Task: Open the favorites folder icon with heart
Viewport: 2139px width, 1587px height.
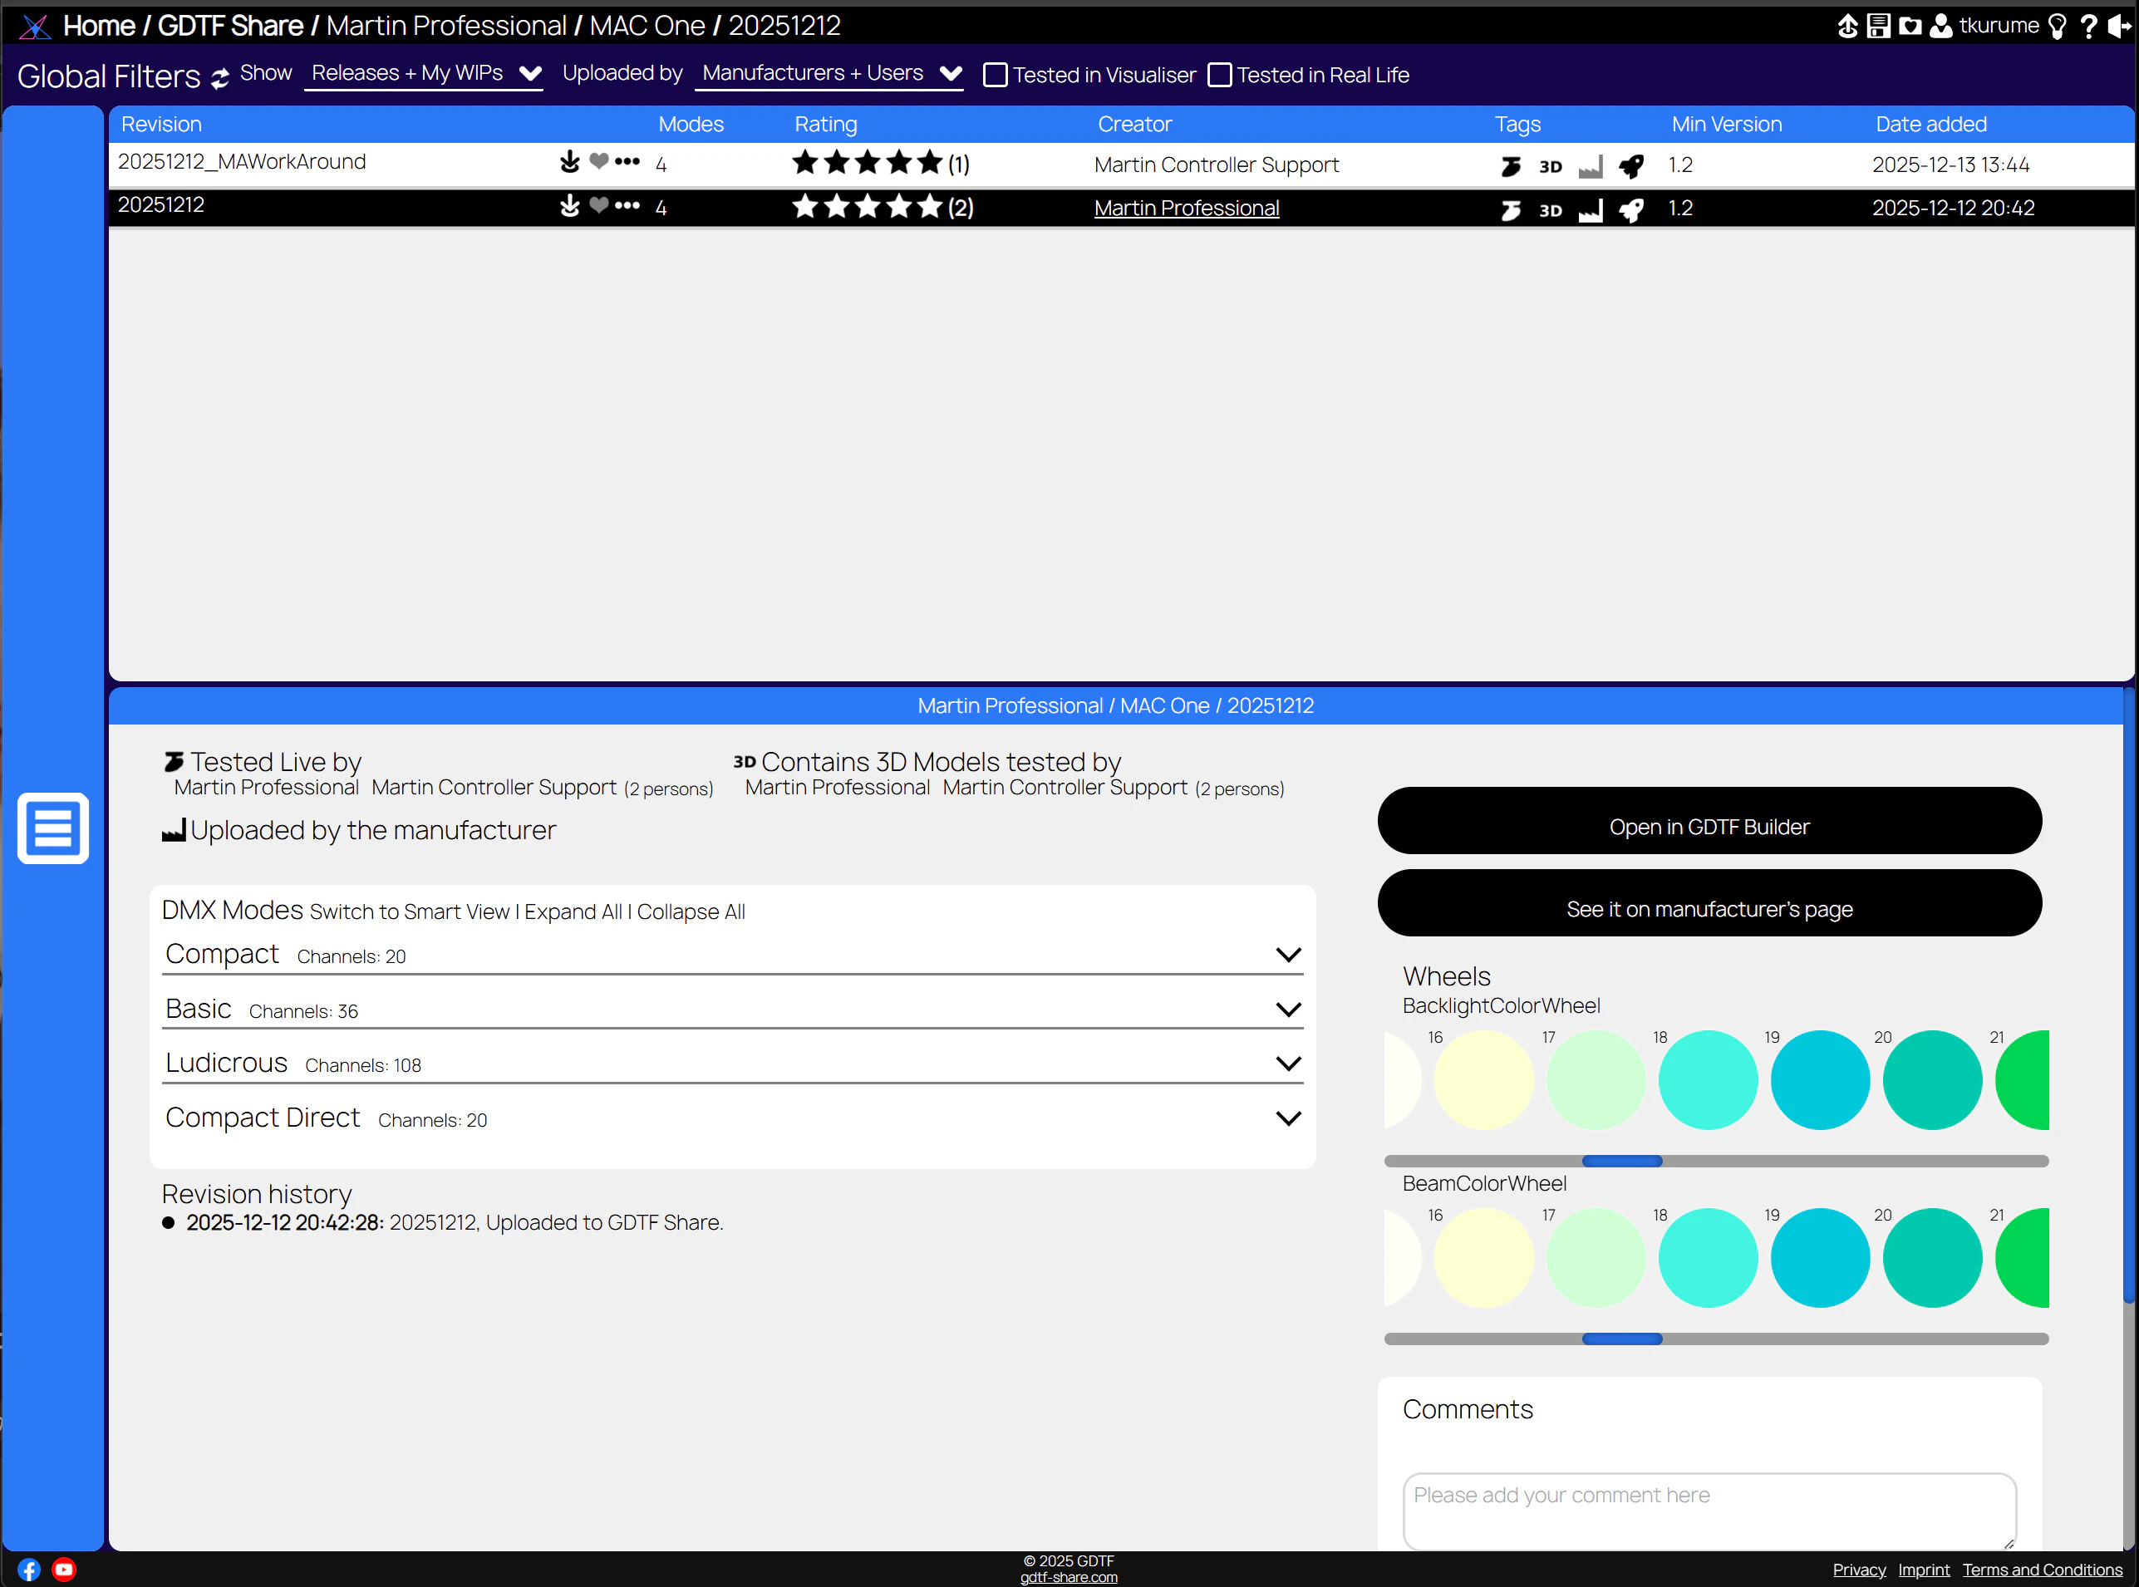Action: point(1910,26)
